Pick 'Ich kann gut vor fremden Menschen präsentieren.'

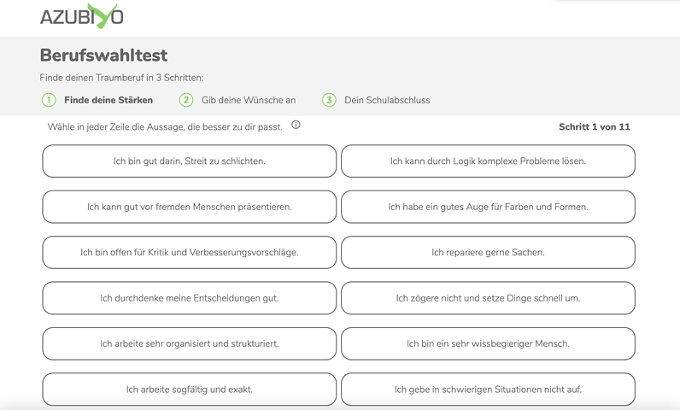190,207
